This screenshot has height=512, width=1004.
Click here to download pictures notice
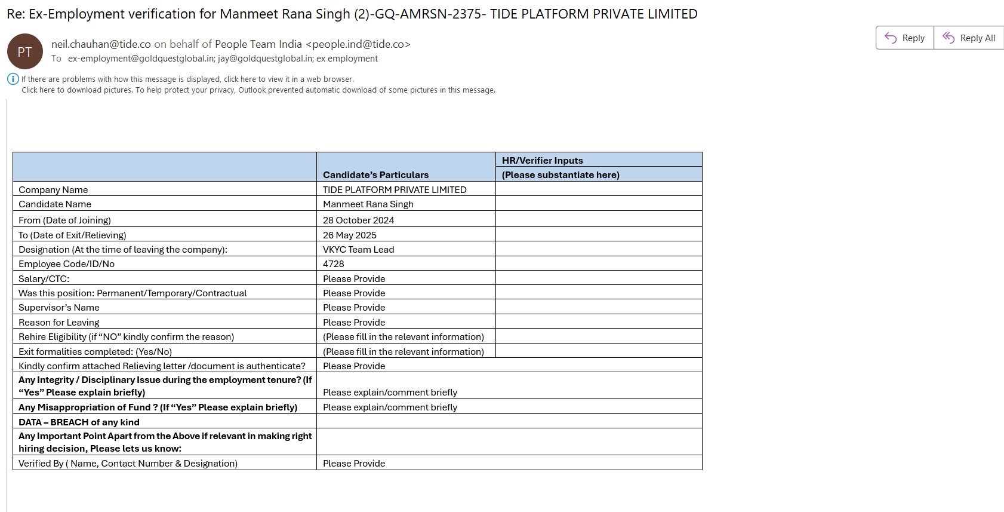coord(258,90)
